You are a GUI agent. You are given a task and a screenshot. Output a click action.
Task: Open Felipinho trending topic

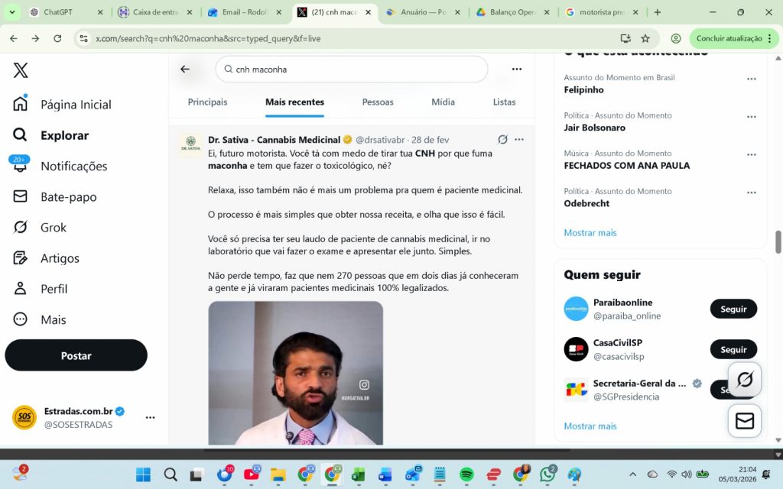pyautogui.click(x=583, y=90)
